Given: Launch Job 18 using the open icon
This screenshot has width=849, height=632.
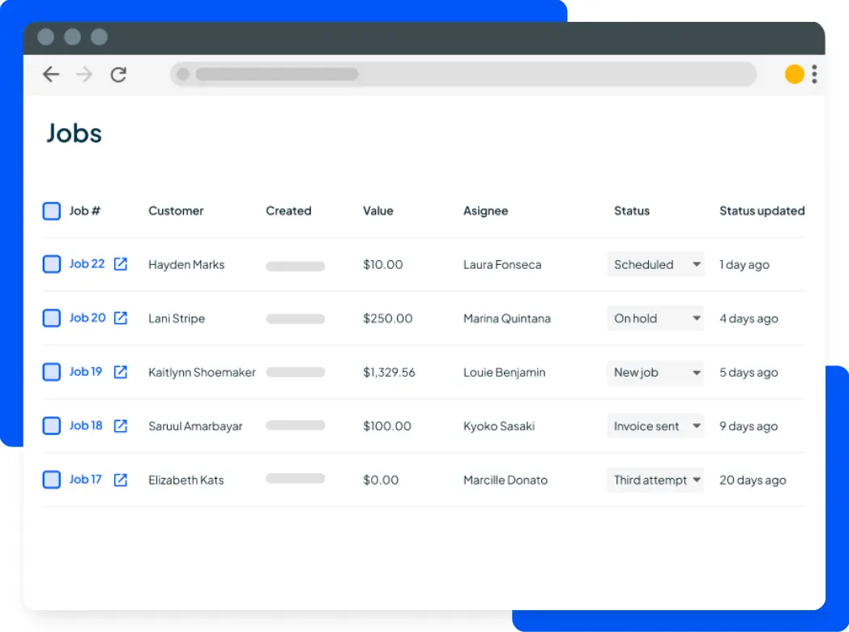Looking at the screenshot, I should [x=121, y=425].
